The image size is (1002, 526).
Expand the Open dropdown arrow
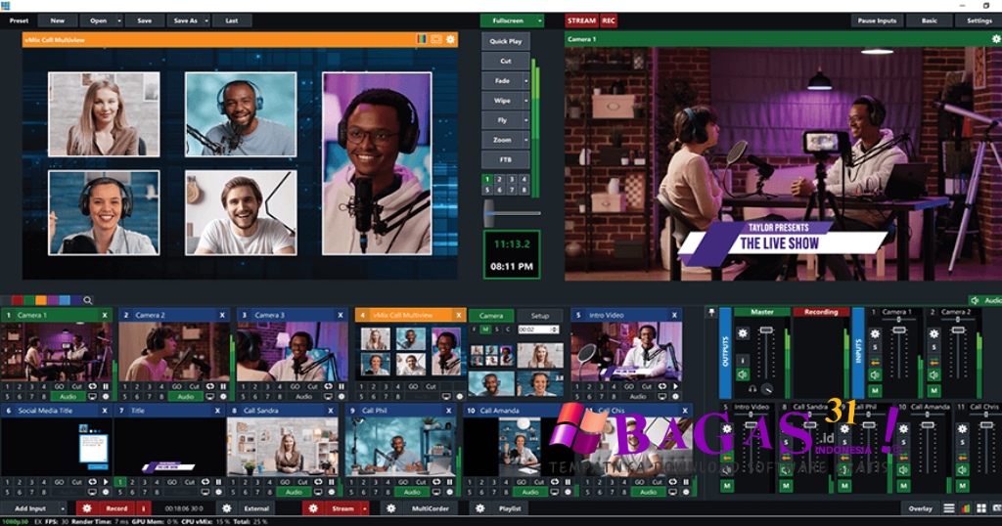tap(118, 21)
